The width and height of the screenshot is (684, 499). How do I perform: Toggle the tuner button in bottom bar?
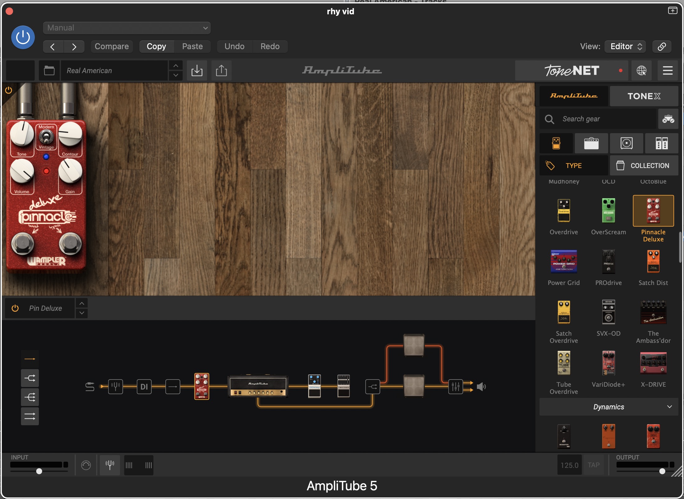[110, 465]
